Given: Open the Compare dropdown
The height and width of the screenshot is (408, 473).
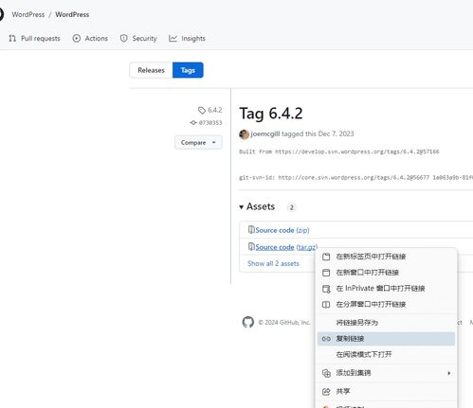Looking at the screenshot, I should pos(198,143).
